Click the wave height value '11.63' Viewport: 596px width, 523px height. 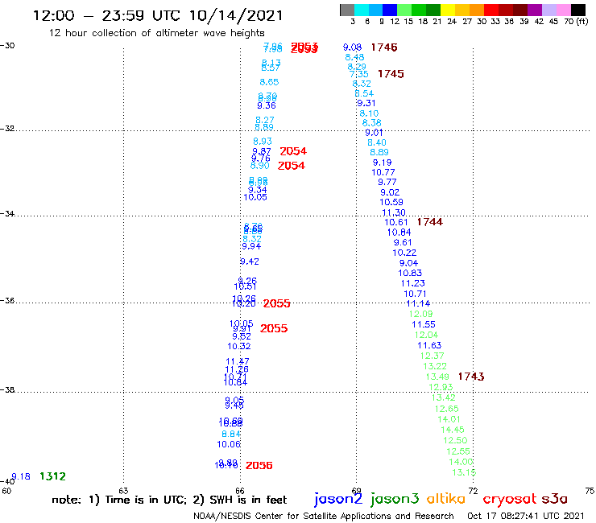(429, 345)
